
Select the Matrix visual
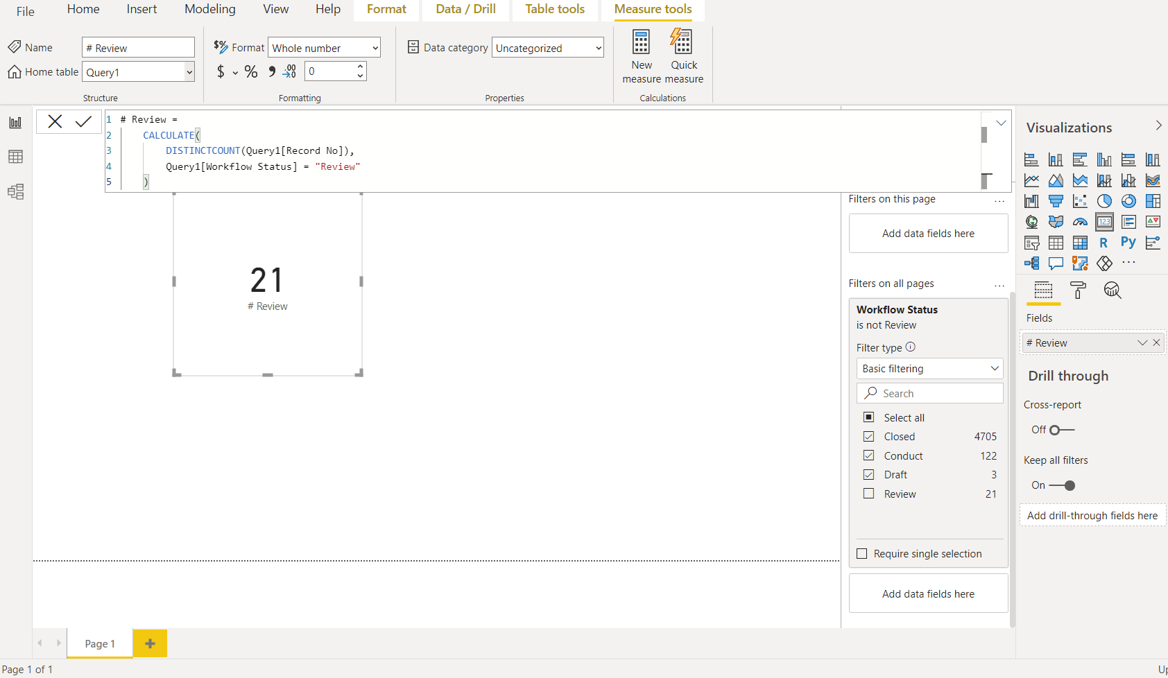tap(1080, 243)
